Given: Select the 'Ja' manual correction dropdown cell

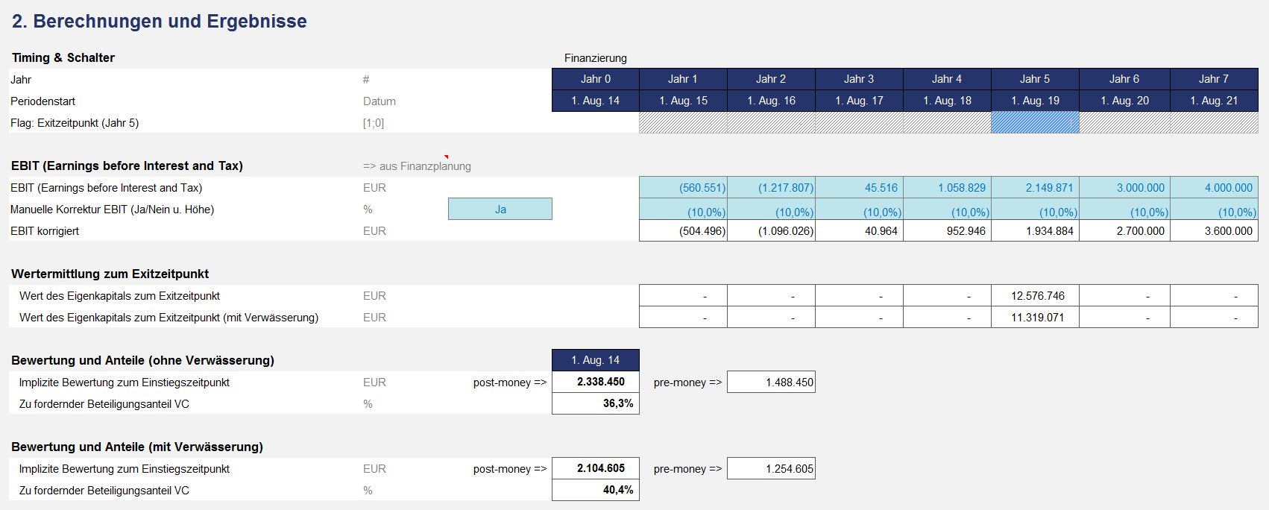Looking at the screenshot, I should click(500, 209).
